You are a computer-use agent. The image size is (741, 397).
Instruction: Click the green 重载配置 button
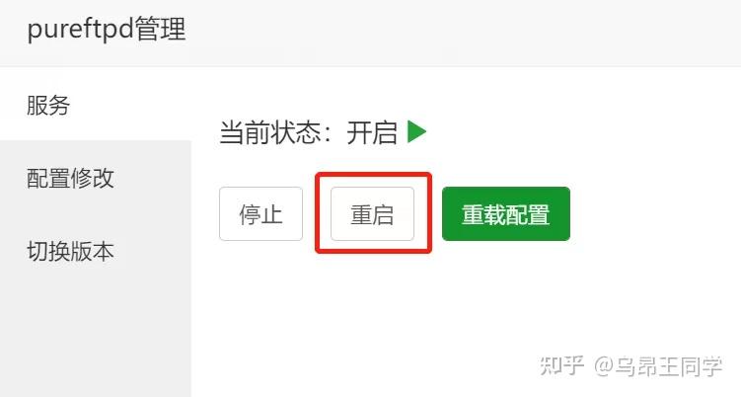coord(506,214)
